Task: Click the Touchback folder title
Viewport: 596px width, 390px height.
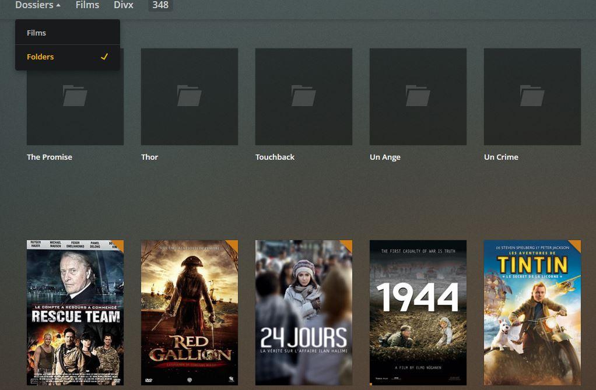Action: 275,157
